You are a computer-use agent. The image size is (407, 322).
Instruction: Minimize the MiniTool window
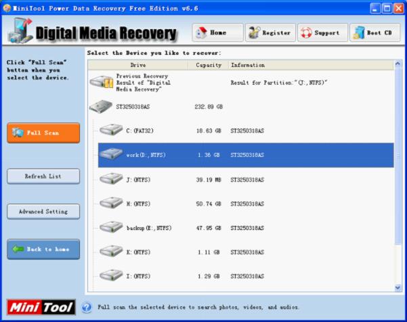pos(375,8)
